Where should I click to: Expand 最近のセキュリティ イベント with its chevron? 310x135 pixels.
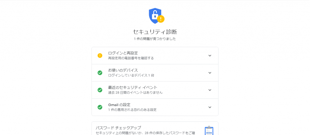pyautogui.click(x=210, y=90)
